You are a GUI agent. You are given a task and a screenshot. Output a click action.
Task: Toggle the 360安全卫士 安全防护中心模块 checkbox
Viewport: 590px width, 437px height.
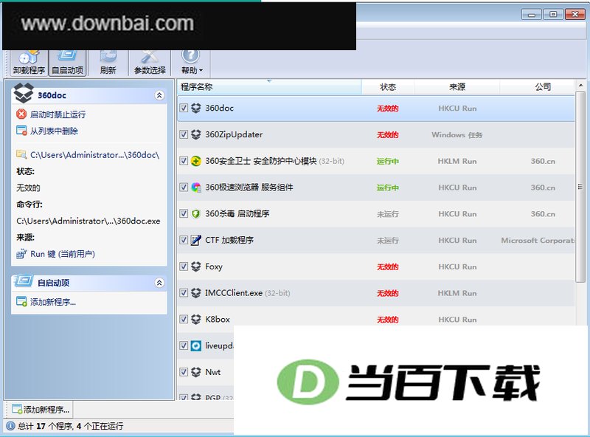click(x=184, y=161)
